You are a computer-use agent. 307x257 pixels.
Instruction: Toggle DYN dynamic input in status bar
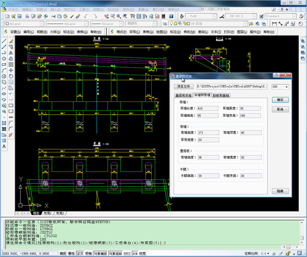[135, 254]
